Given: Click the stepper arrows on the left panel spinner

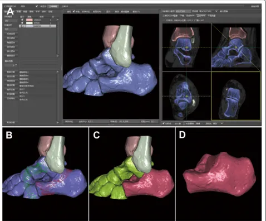Looking at the screenshot, I should tap(16, 65).
